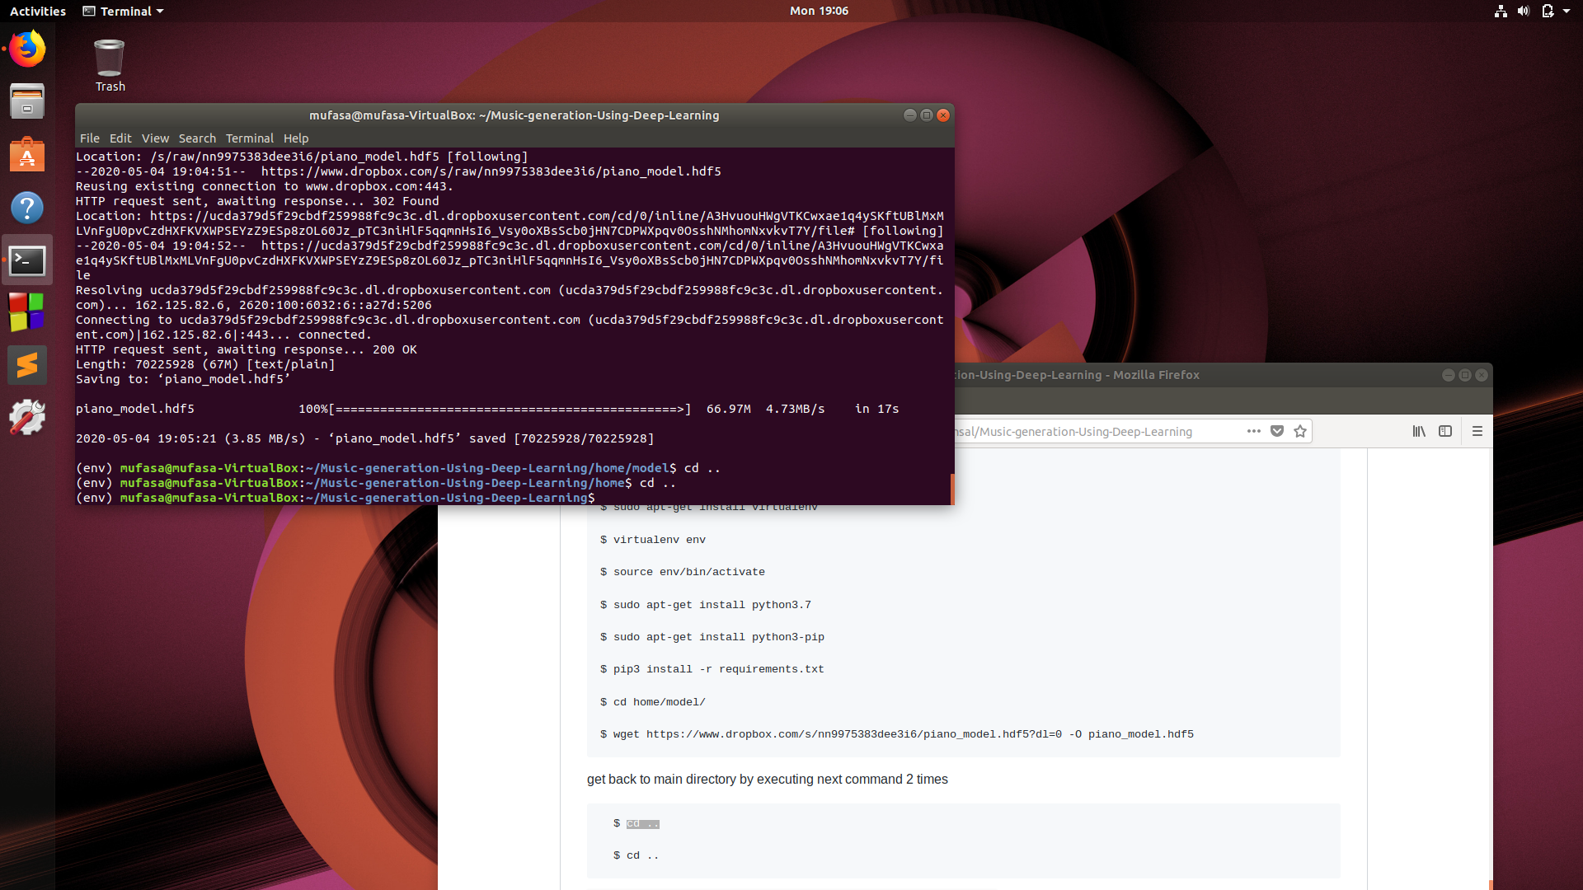This screenshot has width=1583, height=890.
Task: Open the settings tools dock icon
Action: [27, 418]
